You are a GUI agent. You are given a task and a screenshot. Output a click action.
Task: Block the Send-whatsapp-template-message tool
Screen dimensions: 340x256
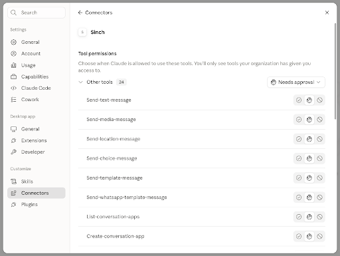(319, 197)
